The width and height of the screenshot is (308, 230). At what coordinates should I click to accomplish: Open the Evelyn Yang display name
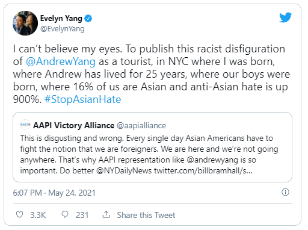pos(61,19)
